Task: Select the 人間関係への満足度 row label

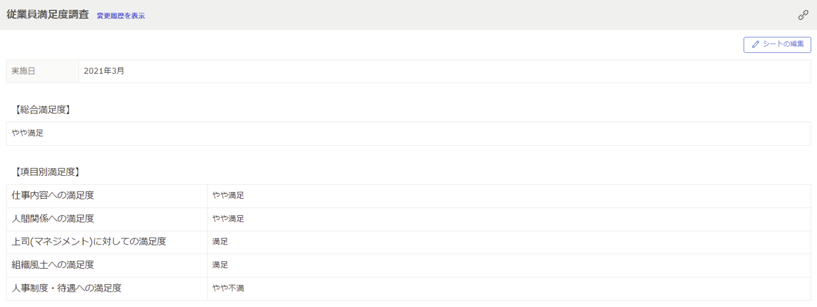Action: coord(53,218)
